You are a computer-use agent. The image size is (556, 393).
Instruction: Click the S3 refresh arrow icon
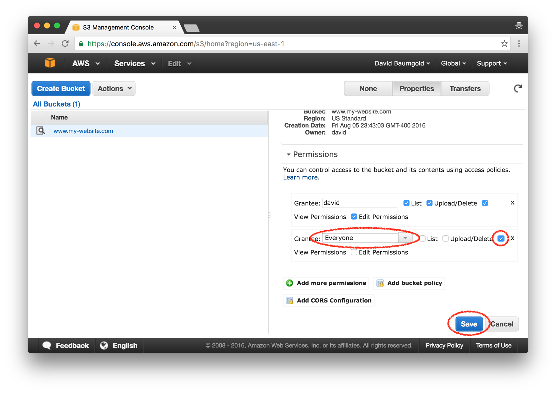tap(518, 88)
